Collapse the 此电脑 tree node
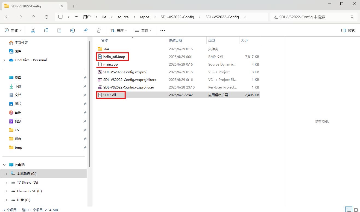This screenshot has height=212, width=360. click(x=4, y=165)
